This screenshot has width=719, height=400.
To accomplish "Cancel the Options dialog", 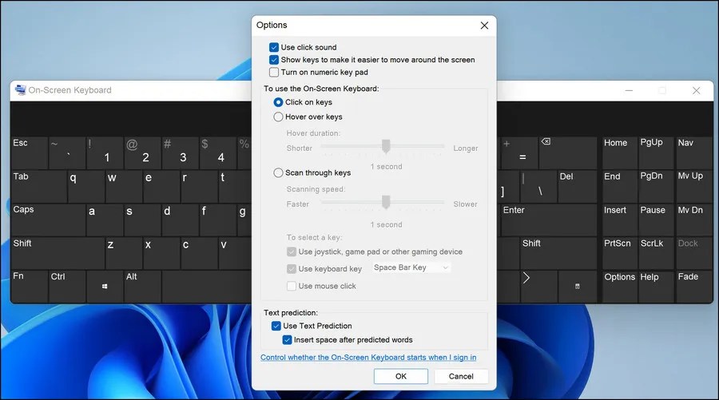I will pyautogui.click(x=461, y=376).
